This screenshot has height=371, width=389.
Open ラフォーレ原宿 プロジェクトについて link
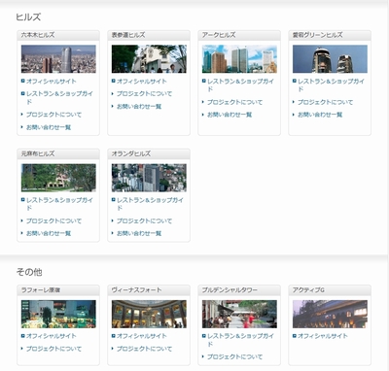[x=53, y=349]
